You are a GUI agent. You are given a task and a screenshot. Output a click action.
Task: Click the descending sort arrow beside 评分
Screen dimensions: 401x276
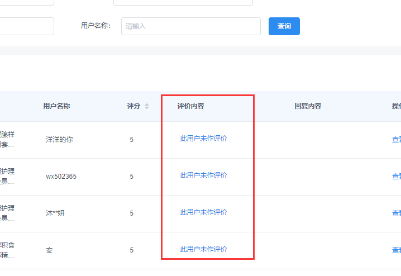pyautogui.click(x=147, y=108)
